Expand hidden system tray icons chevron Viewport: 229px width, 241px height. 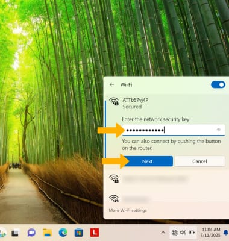[x=163, y=233]
